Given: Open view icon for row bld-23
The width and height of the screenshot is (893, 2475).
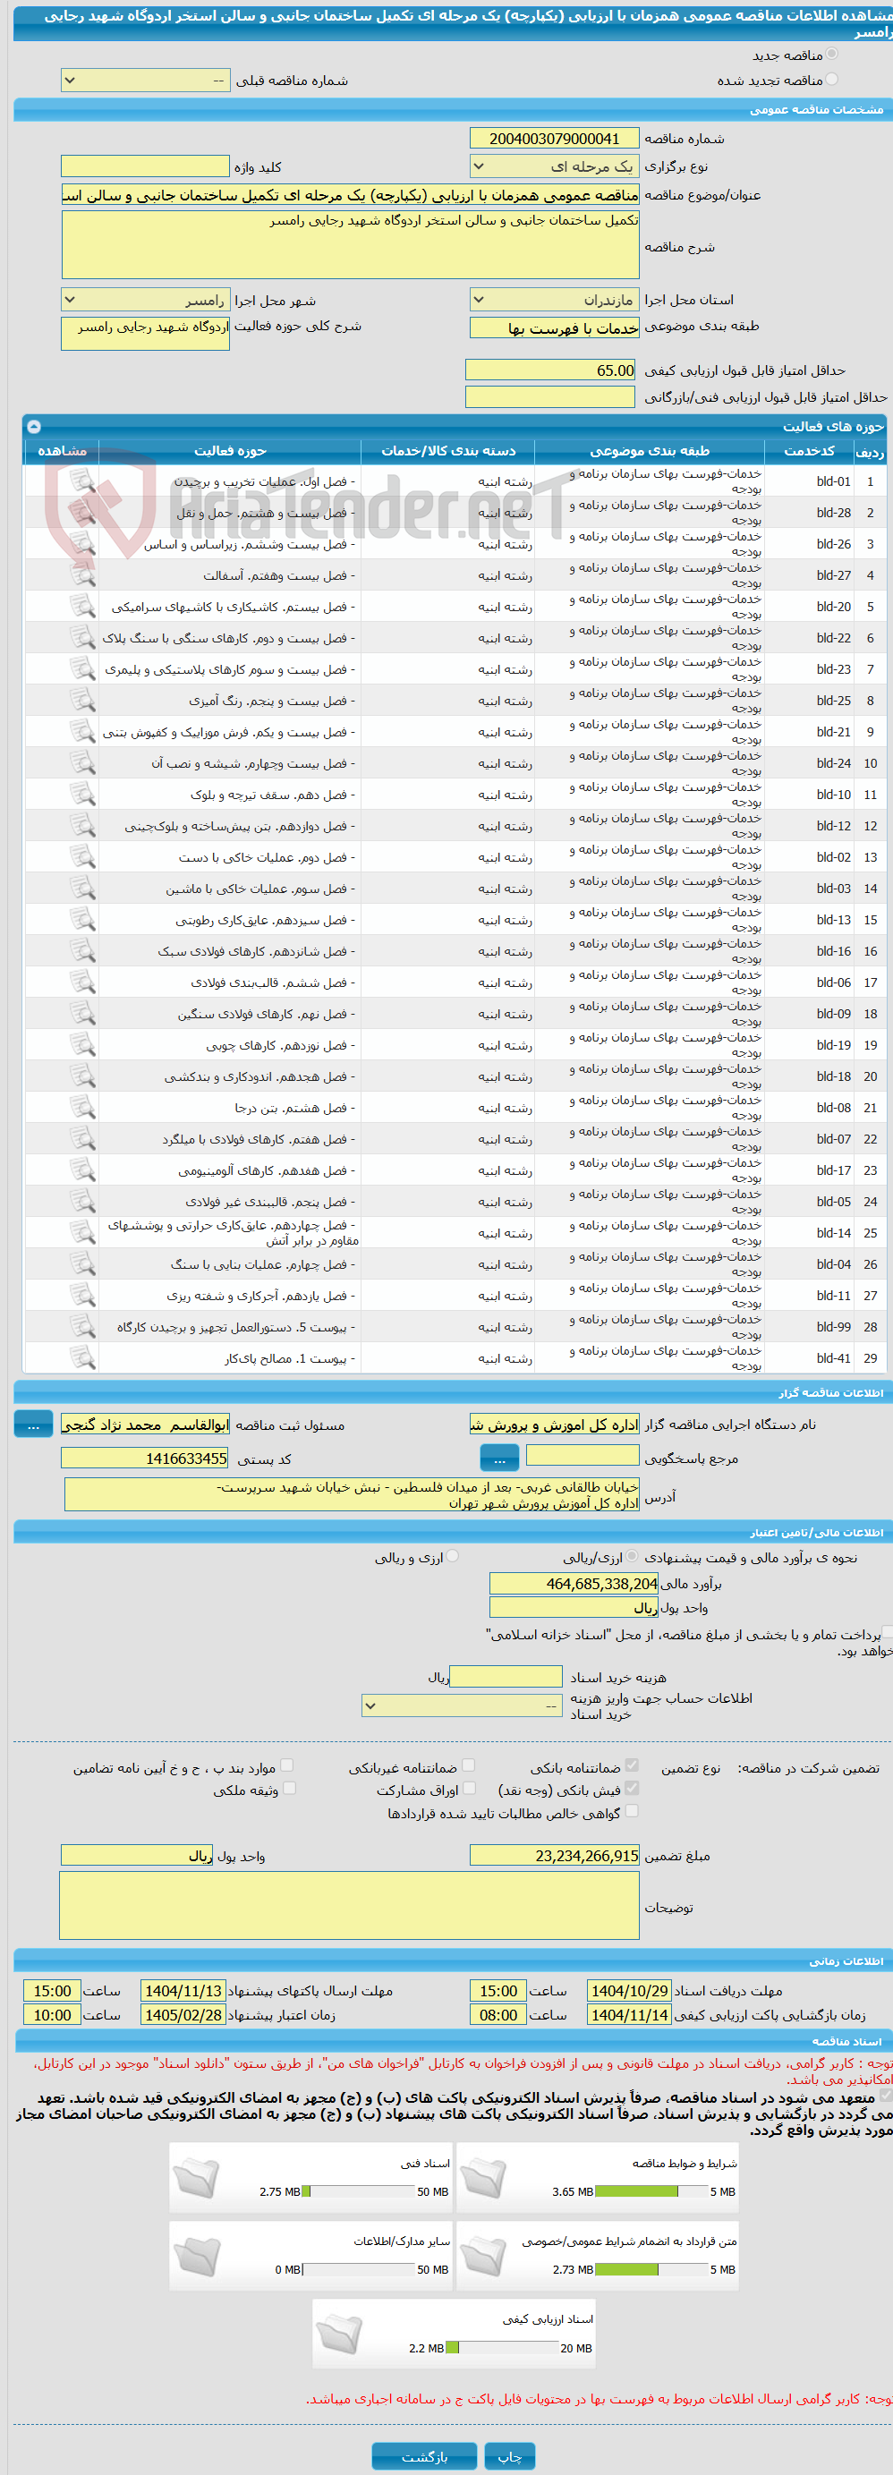Looking at the screenshot, I should (x=82, y=669).
